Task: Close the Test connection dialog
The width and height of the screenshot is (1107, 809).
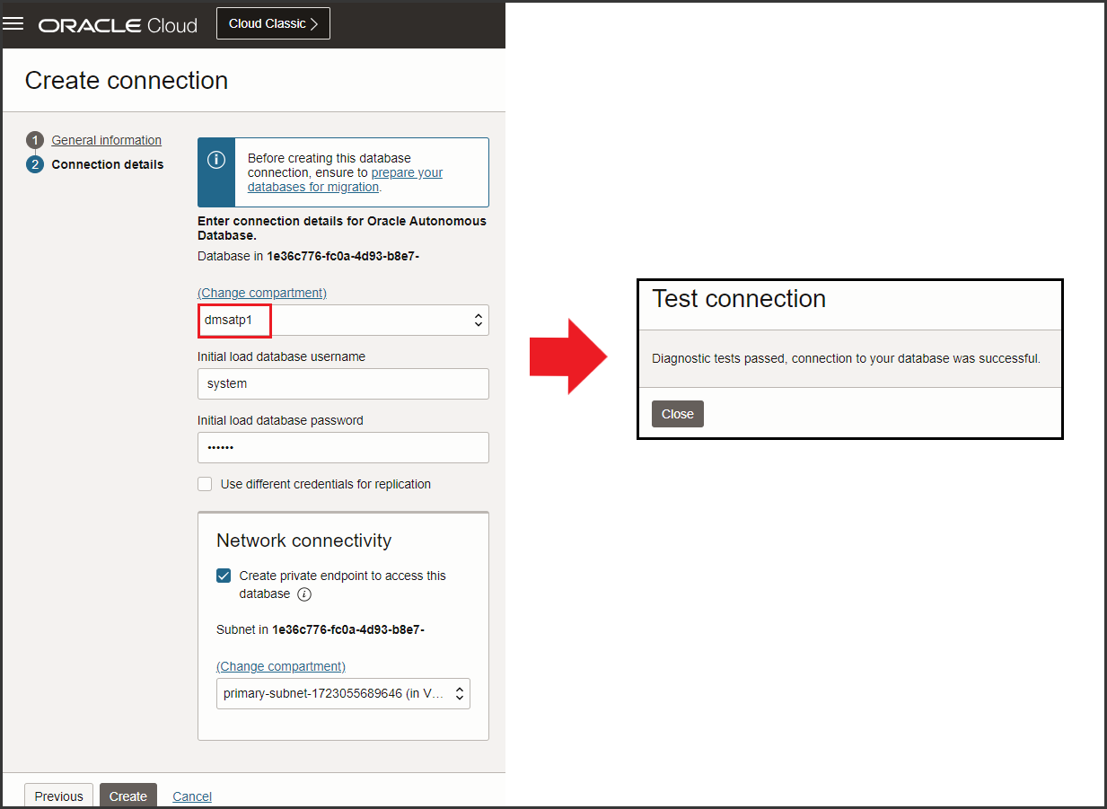Action: pos(677,413)
